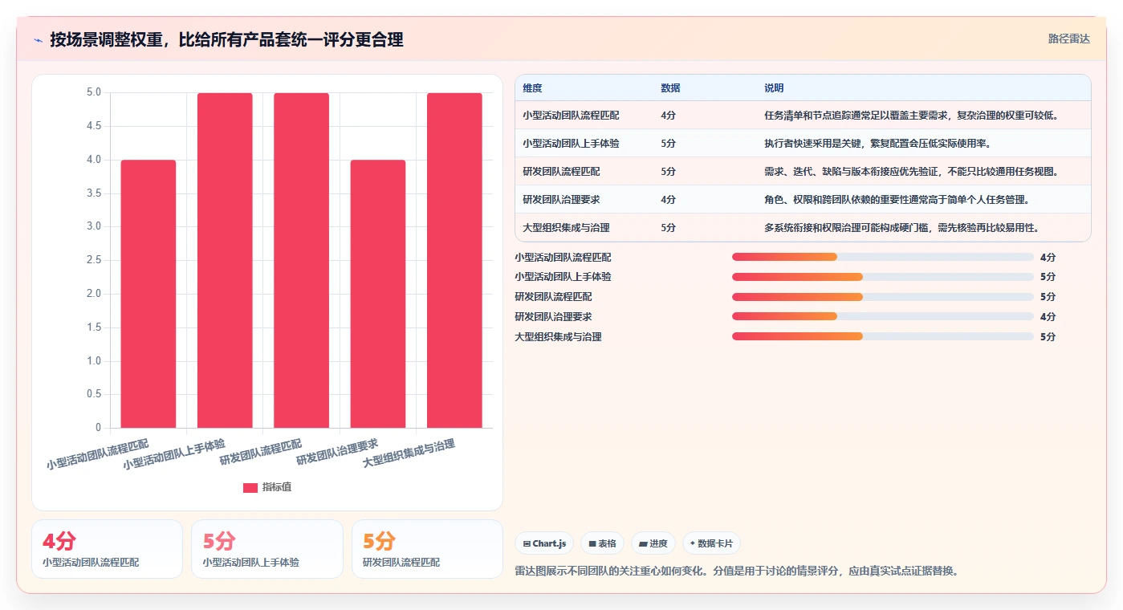Select table row 小型活动团队流程匹配
1123x610 pixels.
coord(803,116)
